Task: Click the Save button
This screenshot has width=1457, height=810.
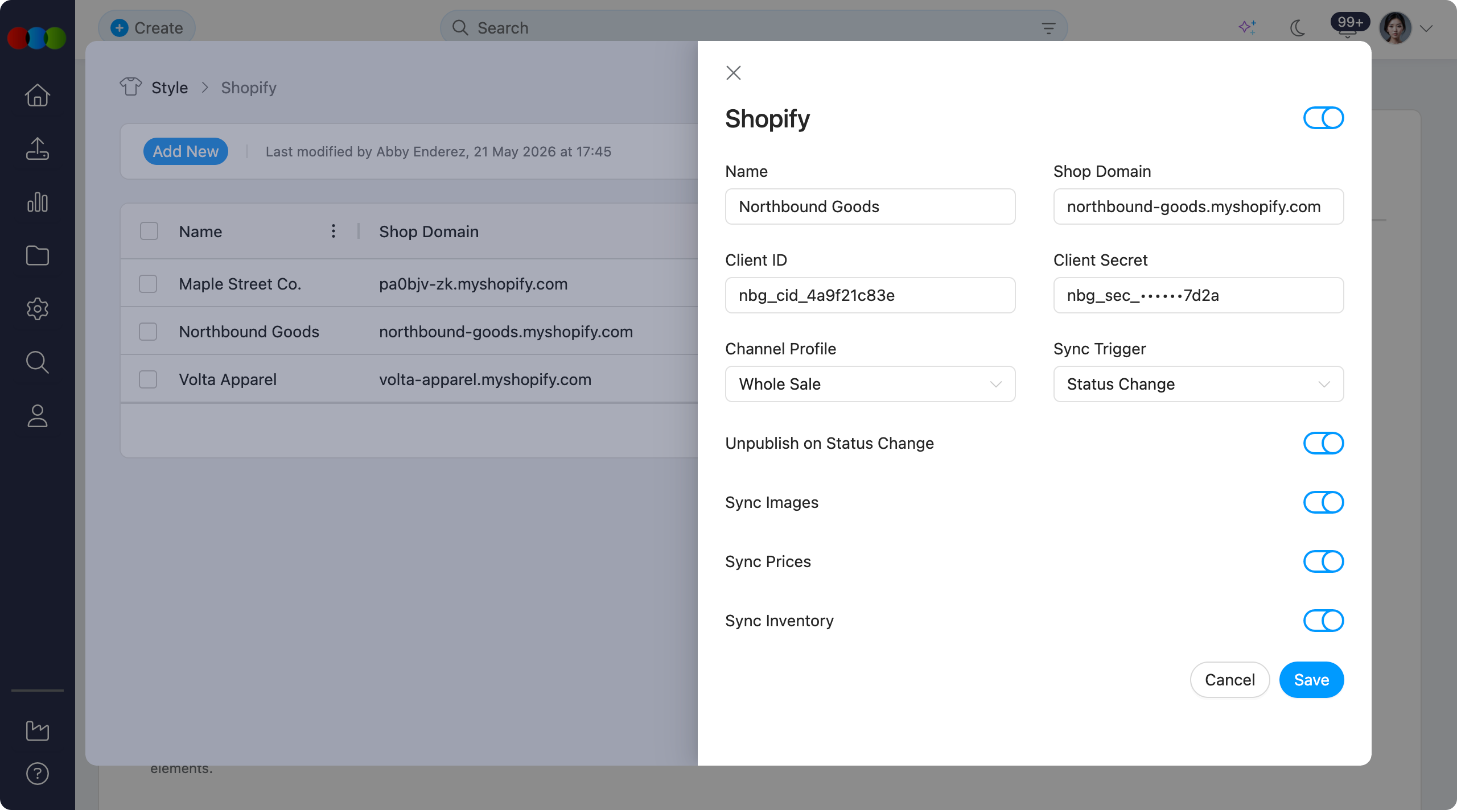Action: (x=1312, y=680)
